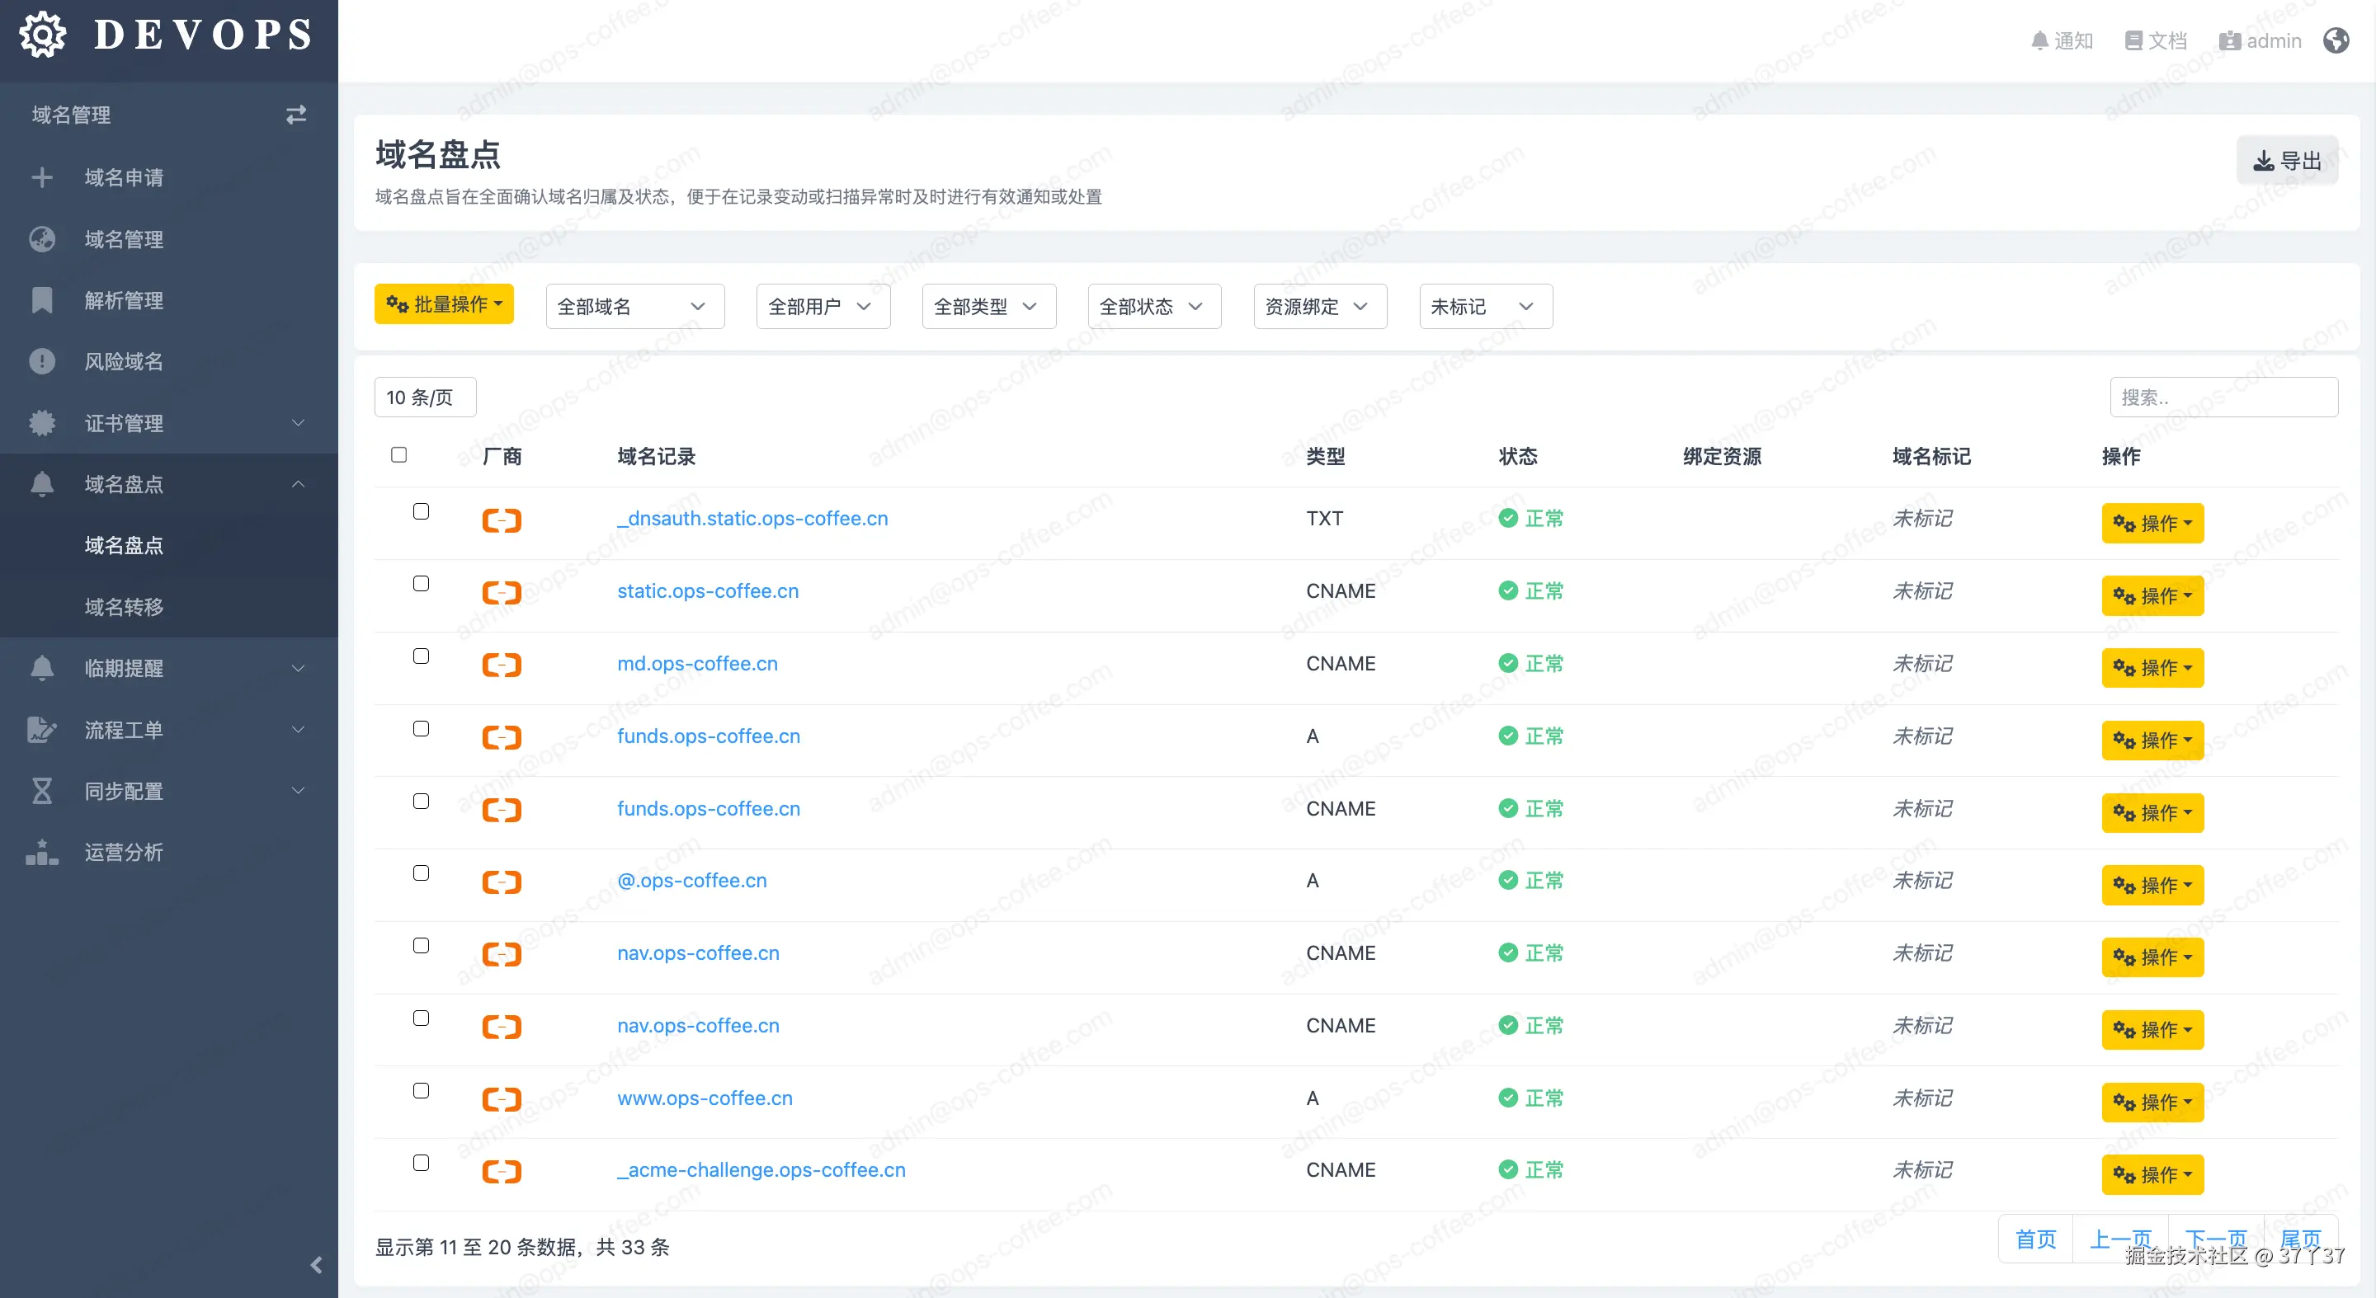Image resolution: width=2376 pixels, height=1298 pixels.
Task: Click the globe icon beside 域名管理 menu item
Action: point(41,239)
